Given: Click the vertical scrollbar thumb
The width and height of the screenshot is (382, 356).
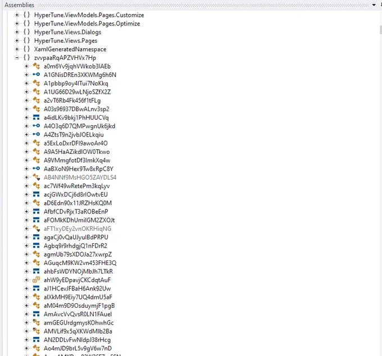Looking at the screenshot, I should (x=381, y=30).
